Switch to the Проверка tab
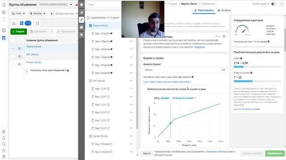Viewport: 286px width, 160px height. click(224, 10)
